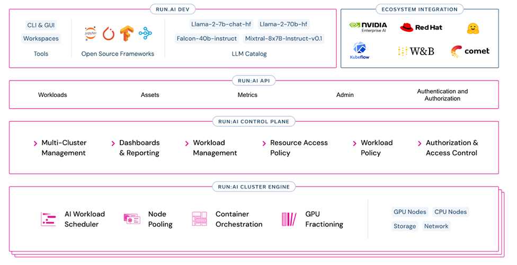517x265 pixels.
Task: Click the RUN:AI CONTROL PLANE header
Action: [x=254, y=121]
